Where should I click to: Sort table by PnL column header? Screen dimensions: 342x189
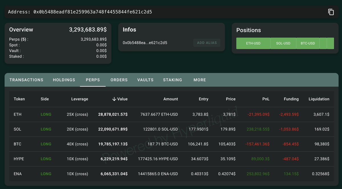(266, 99)
